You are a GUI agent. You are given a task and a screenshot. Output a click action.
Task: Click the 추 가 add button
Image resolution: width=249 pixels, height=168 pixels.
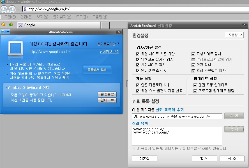pyautogui.click(x=234, y=116)
